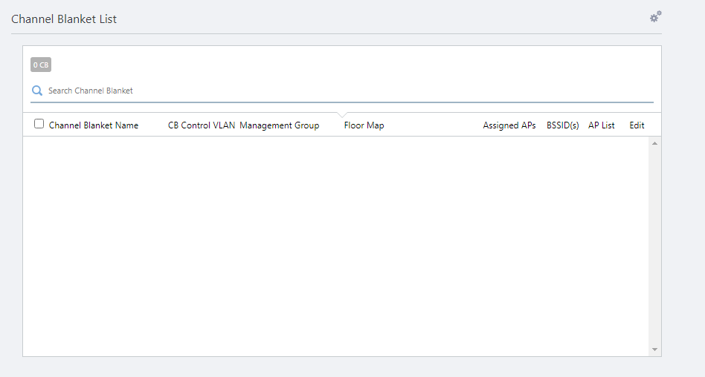Click the empty channel blanket list area
Viewport: 705px width, 377px height.
pos(335,245)
